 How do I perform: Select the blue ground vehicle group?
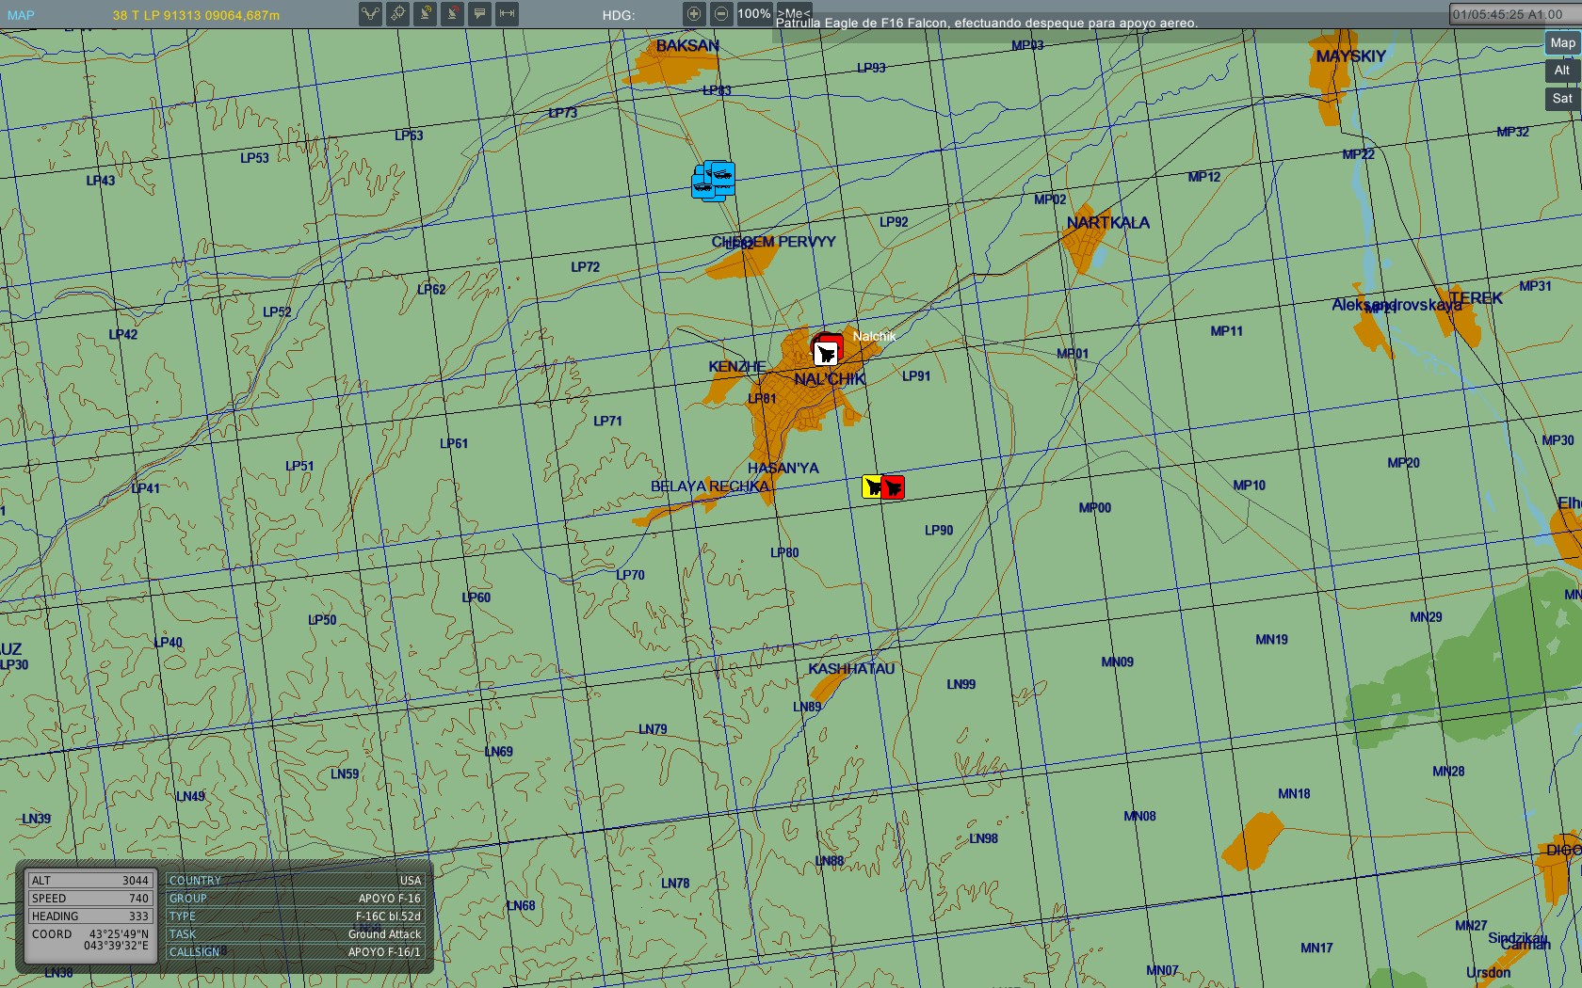[x=714, y=181]
